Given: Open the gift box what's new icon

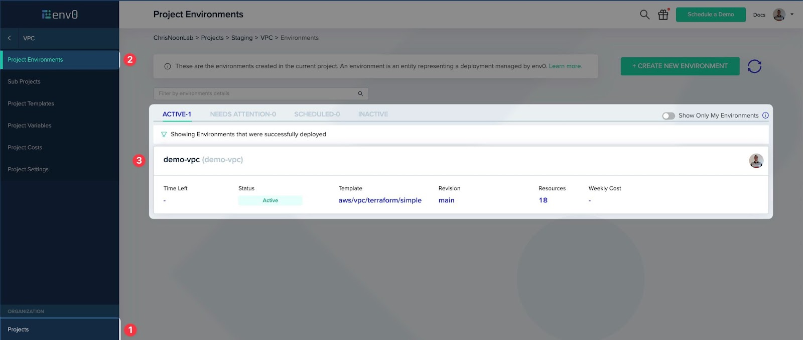Looking at the screenshot, I should (663, 15).
